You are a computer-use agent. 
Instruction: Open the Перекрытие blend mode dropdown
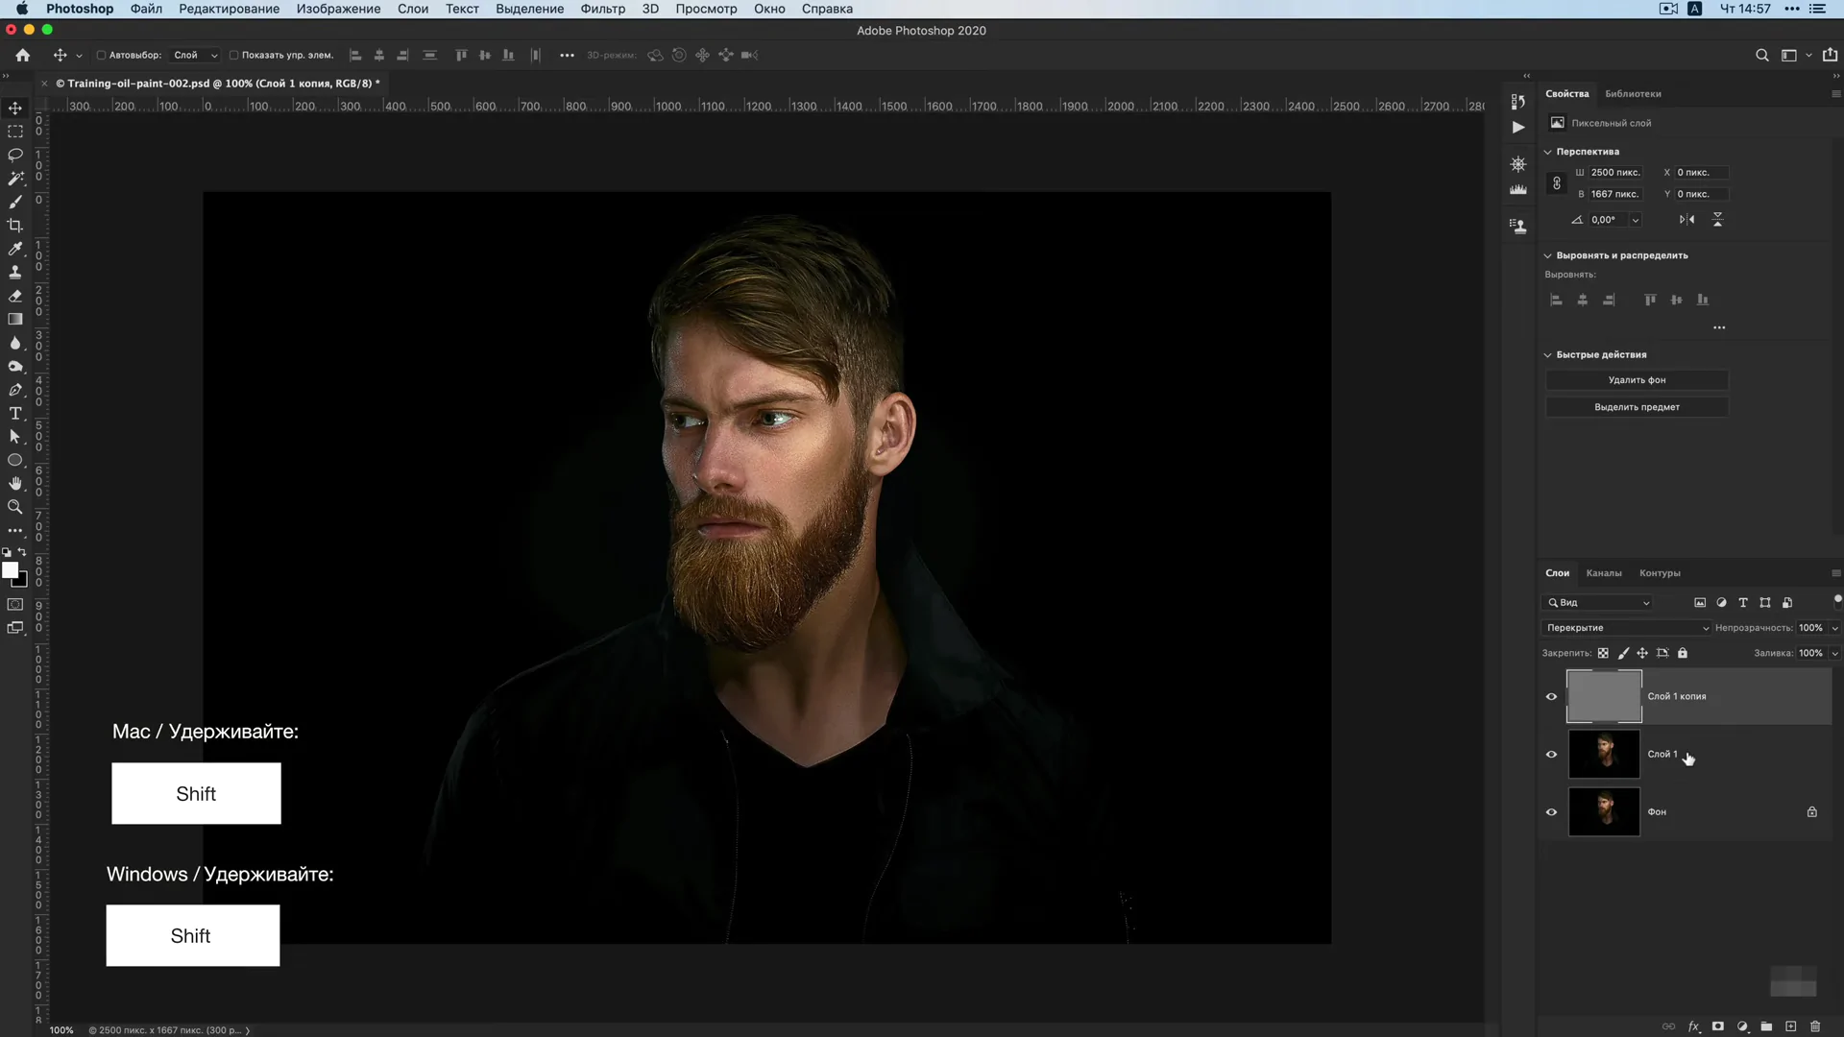tap(1627, 628)
